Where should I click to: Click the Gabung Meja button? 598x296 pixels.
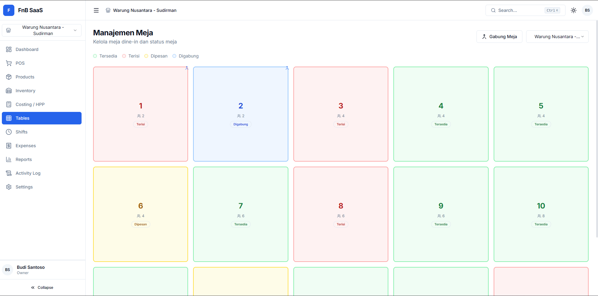(x=499, y=37)
